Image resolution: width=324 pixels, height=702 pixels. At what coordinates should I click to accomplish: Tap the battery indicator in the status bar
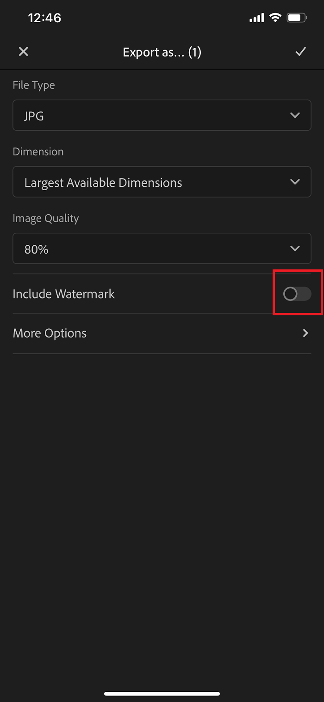pyautogui.click(x=297, y=17)
